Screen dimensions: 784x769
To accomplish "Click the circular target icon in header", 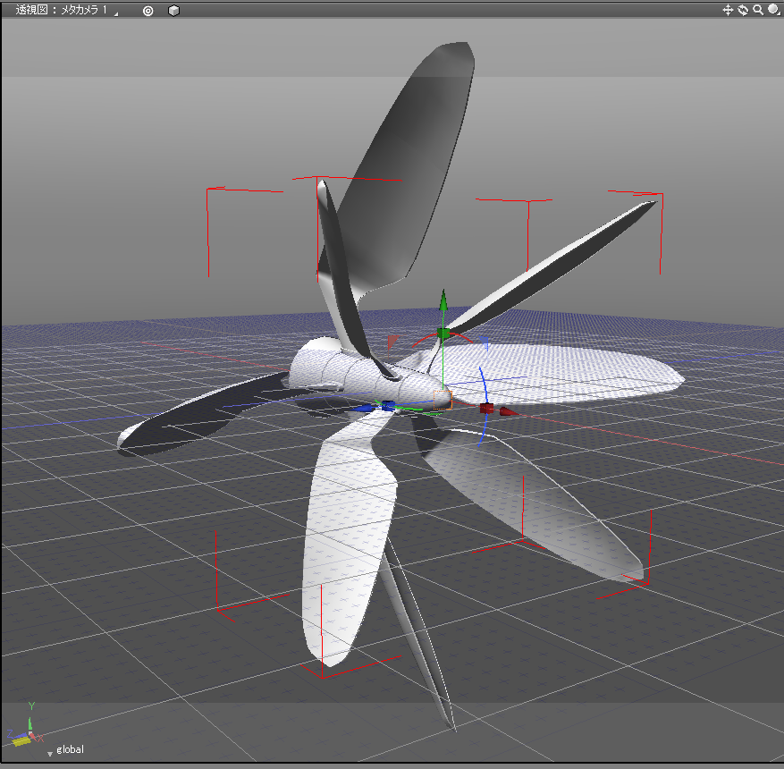I will [148, 11].
